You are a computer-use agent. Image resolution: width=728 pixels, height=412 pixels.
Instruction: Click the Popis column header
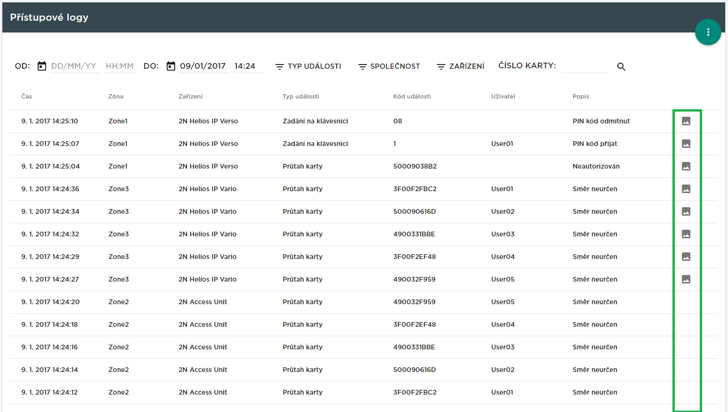(581, 97)
